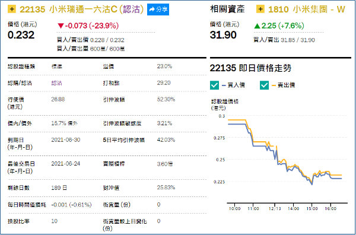
Task: Click the underlying bid/ask 31.85 / 31.90
Action: [298, 40]
